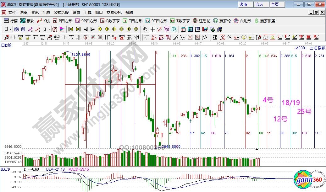Expand the candlestick style dropdown arrow

tap(49, 29)
